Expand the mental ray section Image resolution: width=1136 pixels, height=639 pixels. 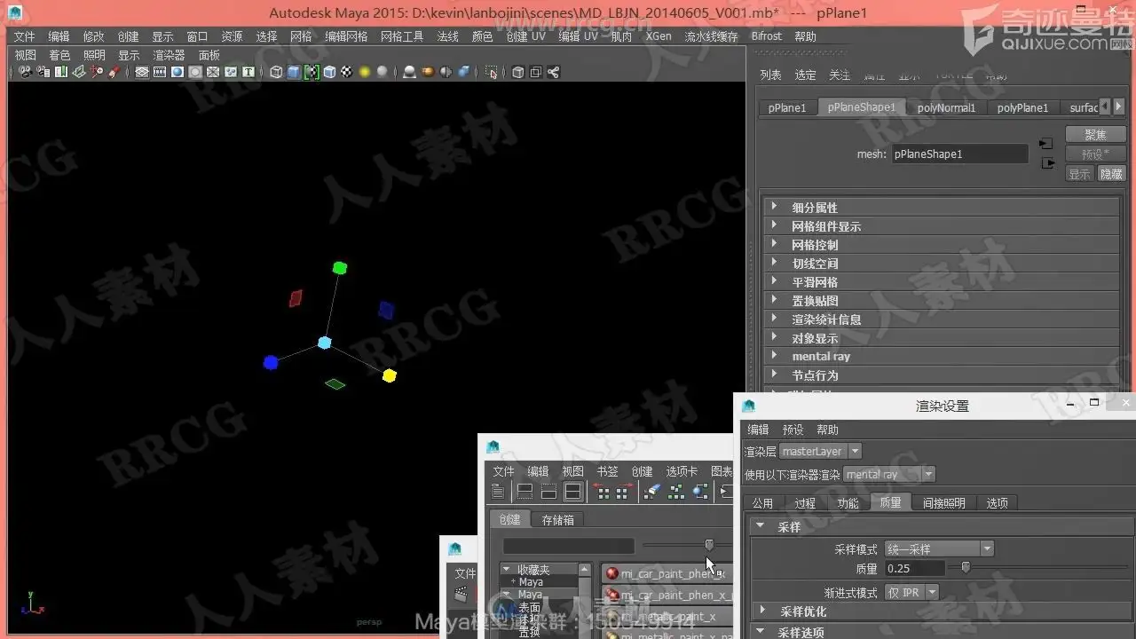[x=942, y=357]
